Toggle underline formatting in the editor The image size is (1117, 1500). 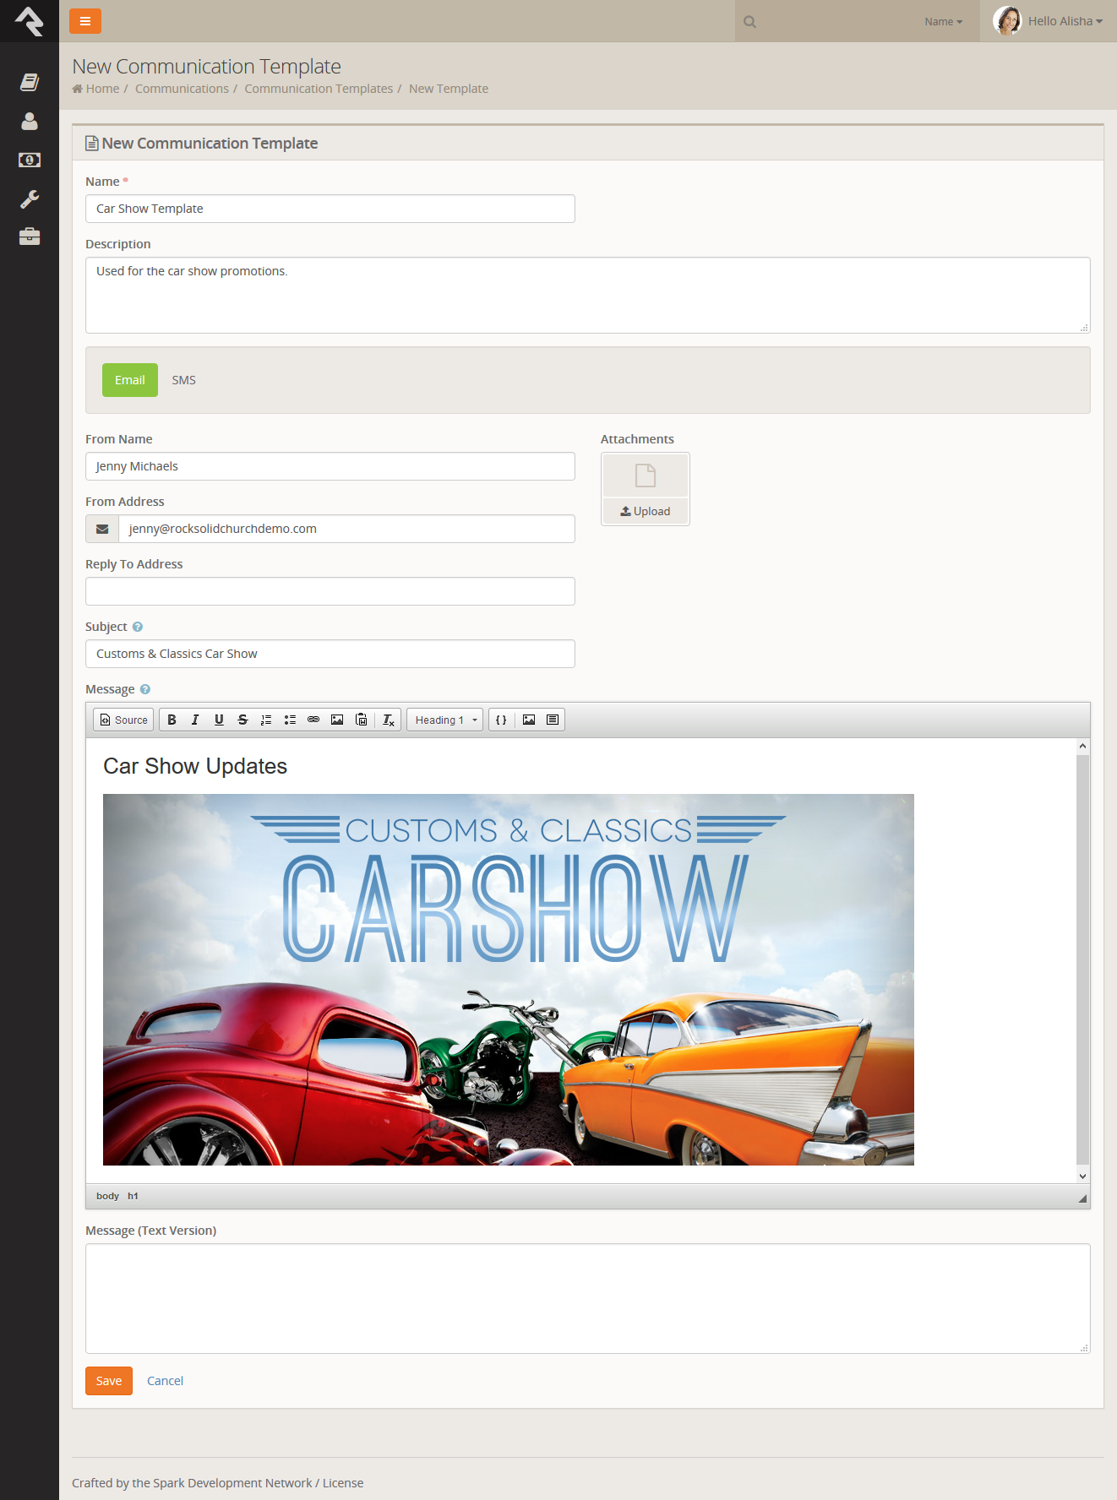[x=219, y=720]
